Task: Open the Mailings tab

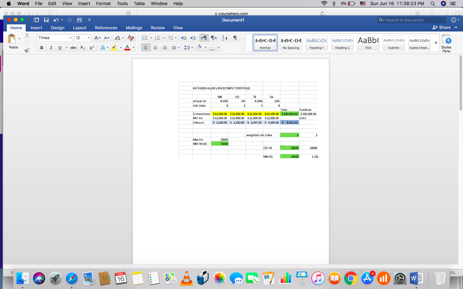Action: pos(134,28)
